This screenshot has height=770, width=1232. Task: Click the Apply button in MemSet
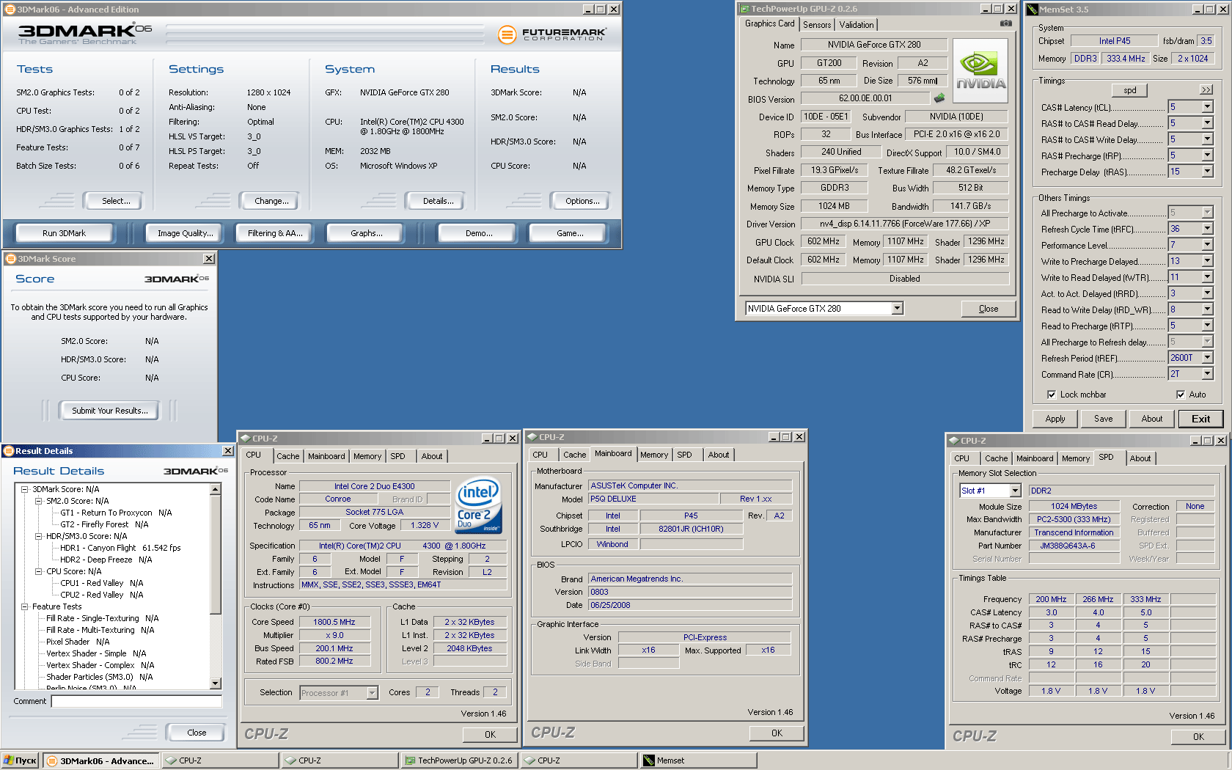(x=1055, y=419)
